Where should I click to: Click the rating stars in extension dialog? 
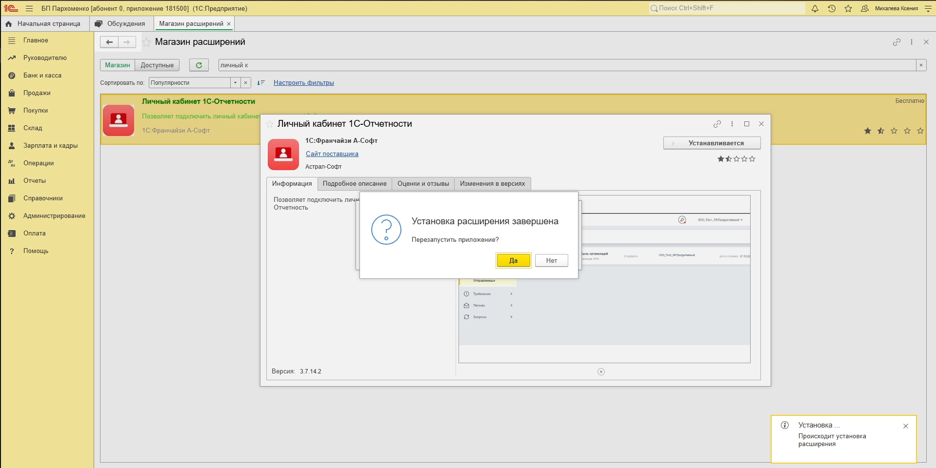click(x=737, y=159)
